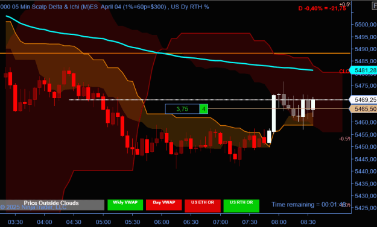Click the 5500,00 price axis label

point(366,25)
